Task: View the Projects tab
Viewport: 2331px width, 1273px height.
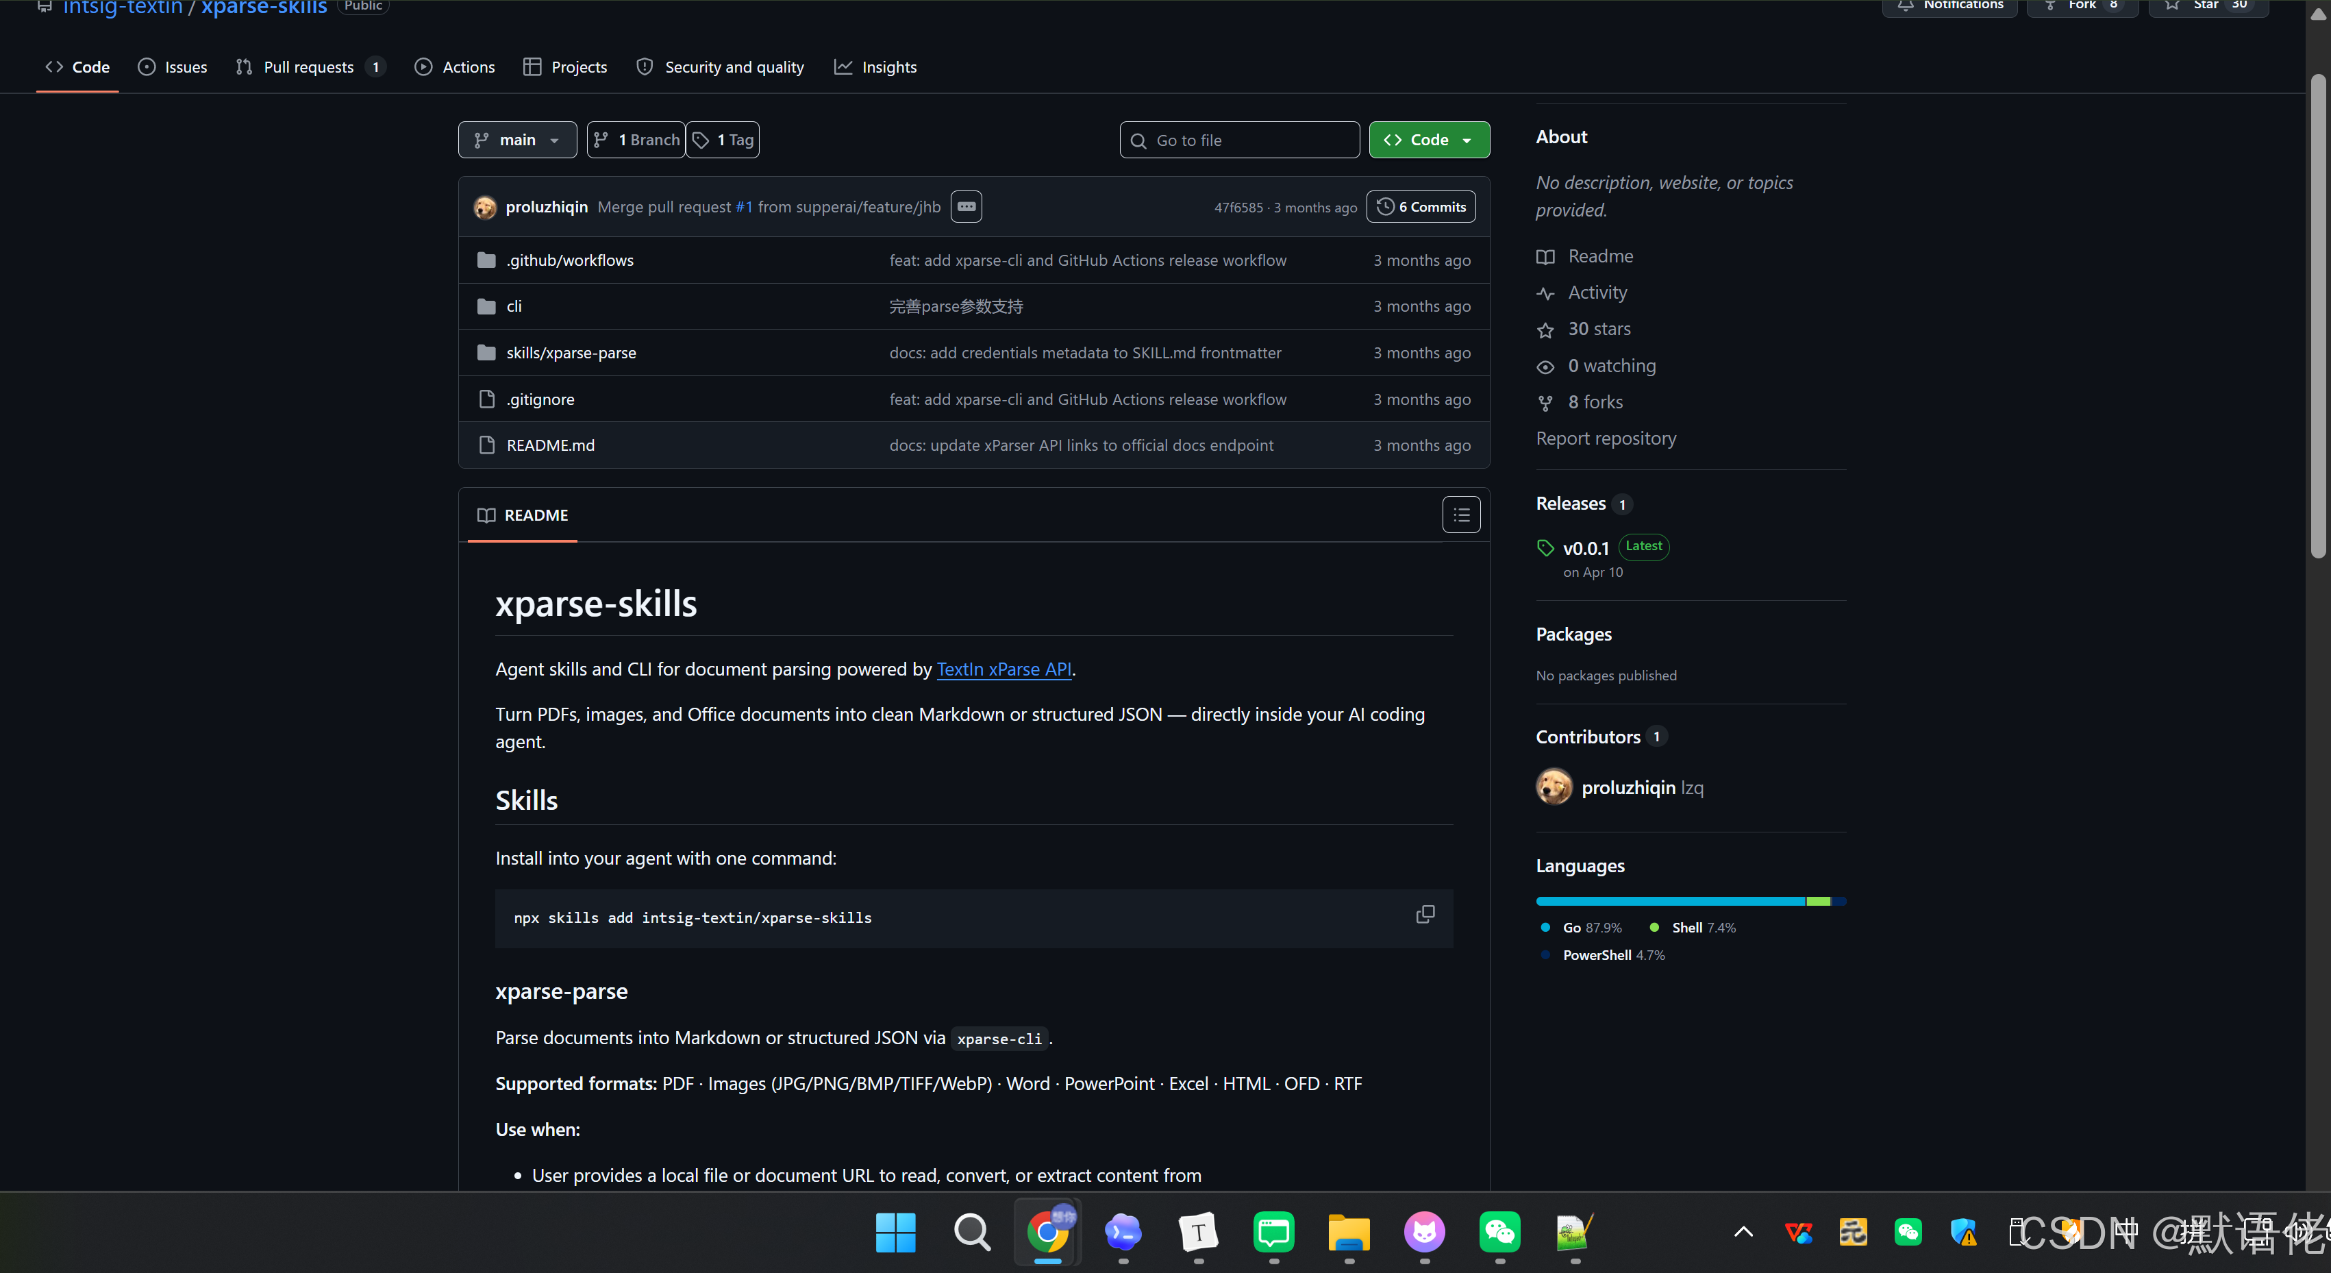Action: coord(566,67)
